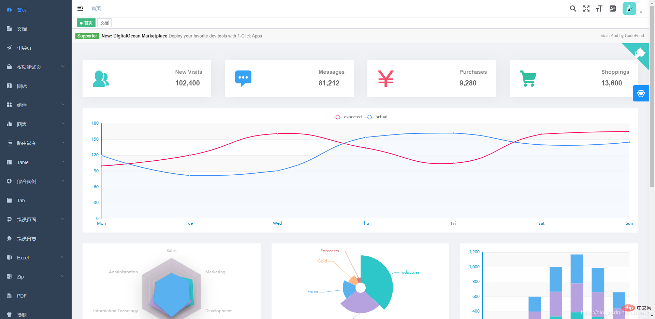
Task: Expand the Zip submenu arrow
Action: coord(63,276)
